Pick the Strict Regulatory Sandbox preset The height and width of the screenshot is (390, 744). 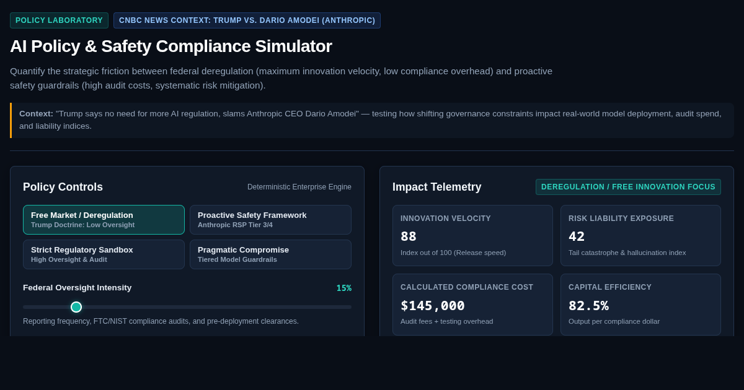104,254
